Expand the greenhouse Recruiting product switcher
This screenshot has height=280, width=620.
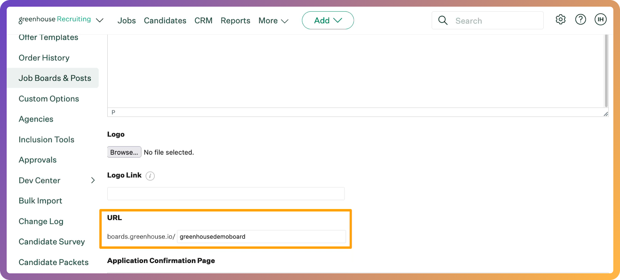coord(100,20)
